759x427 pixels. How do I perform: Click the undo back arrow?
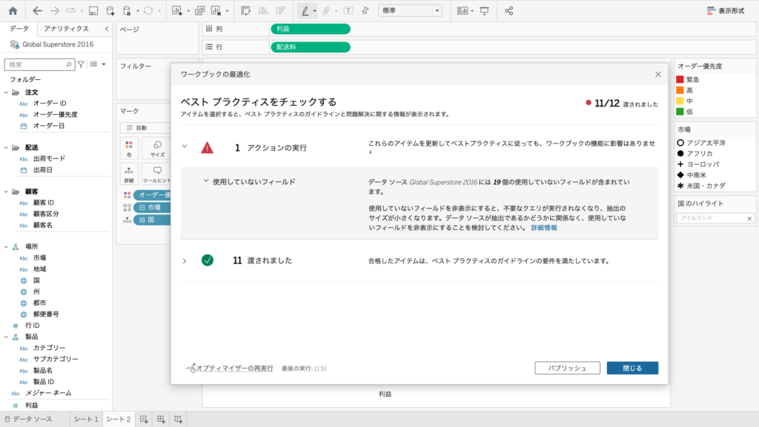tap(38, 11)
